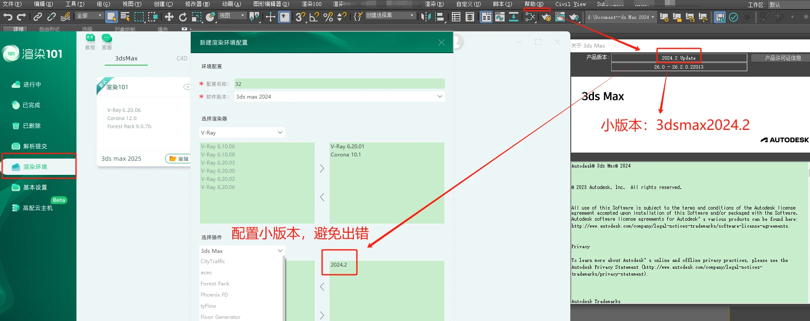The width and height of the screenshot is (810, 321).
Task: Open the reference coordinate 视图 dropdown
Action: pyautogui.click(x=232, y=15)
